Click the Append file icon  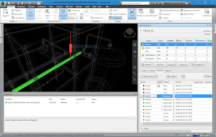[x=6, y=13]
